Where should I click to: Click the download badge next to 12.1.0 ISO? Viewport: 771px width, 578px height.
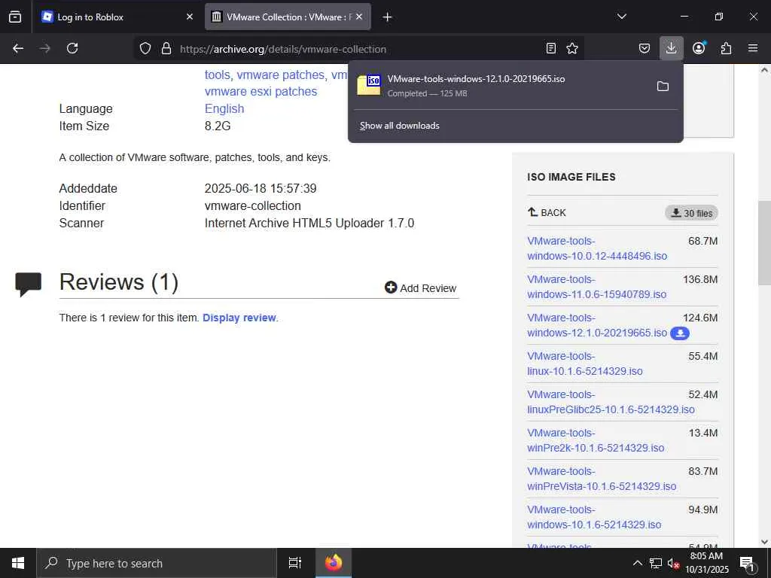coord(680,333)
